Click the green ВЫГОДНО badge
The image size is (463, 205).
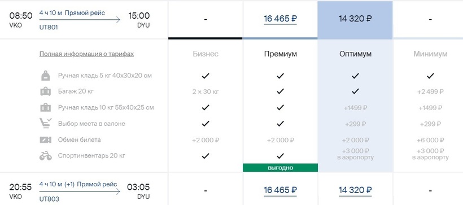click(280, 168)
